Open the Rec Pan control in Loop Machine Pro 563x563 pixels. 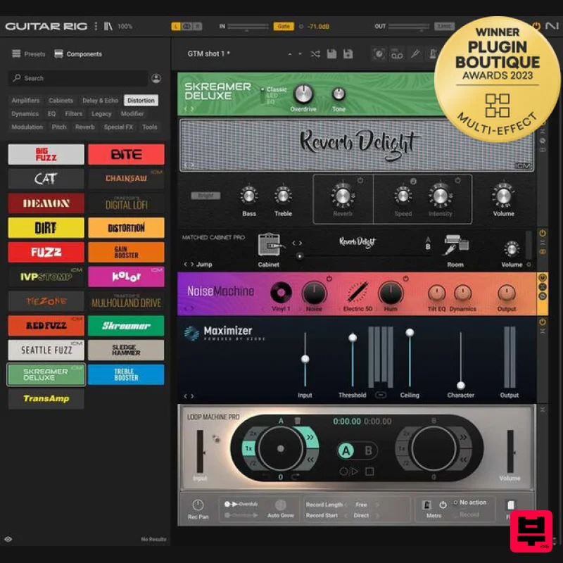pos(198,505)
